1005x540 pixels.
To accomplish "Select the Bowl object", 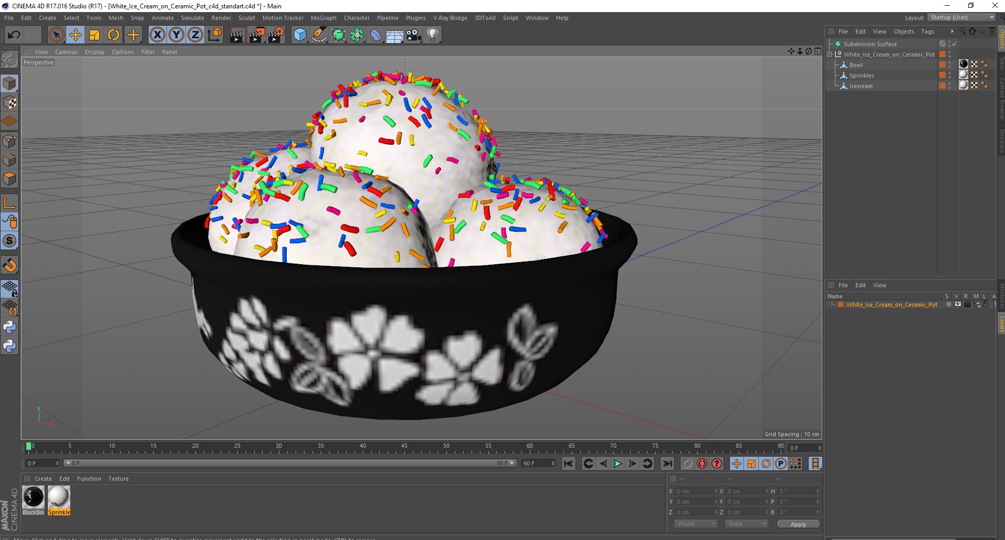I will (856, 65).
